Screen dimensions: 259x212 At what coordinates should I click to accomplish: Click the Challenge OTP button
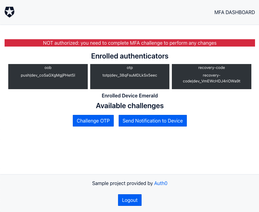93,121
